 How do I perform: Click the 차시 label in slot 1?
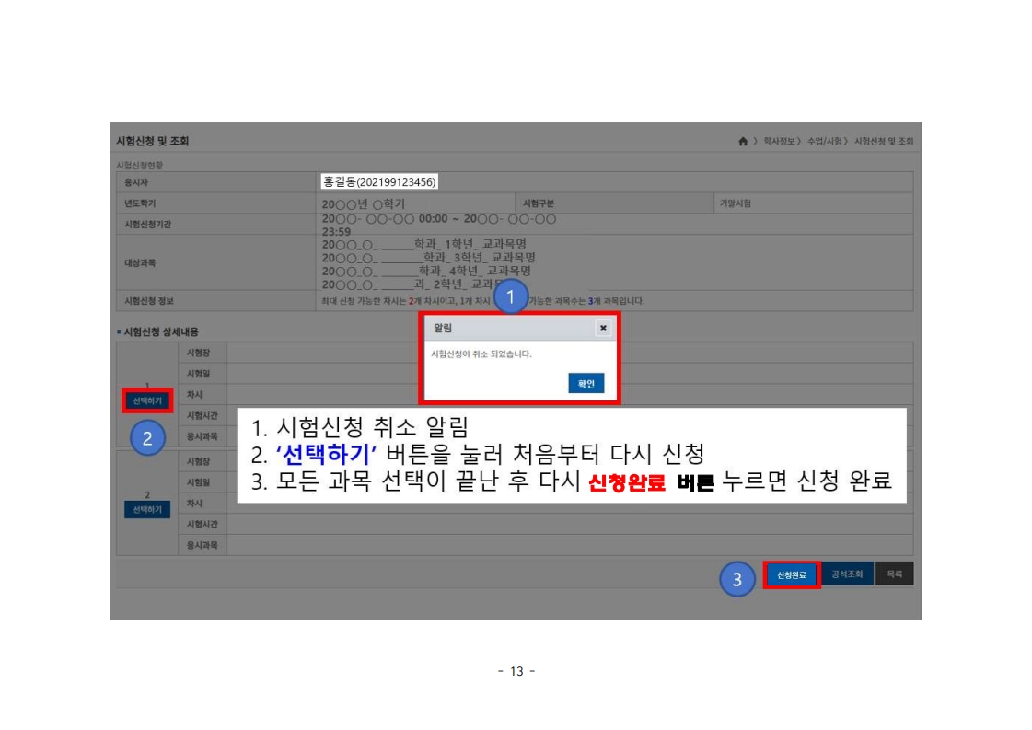pos(194,395)
